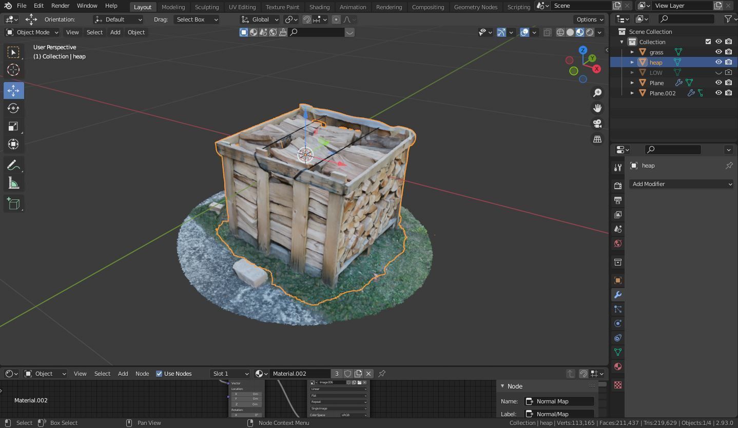Open View Layer properties tab

(x=618, y=214)
